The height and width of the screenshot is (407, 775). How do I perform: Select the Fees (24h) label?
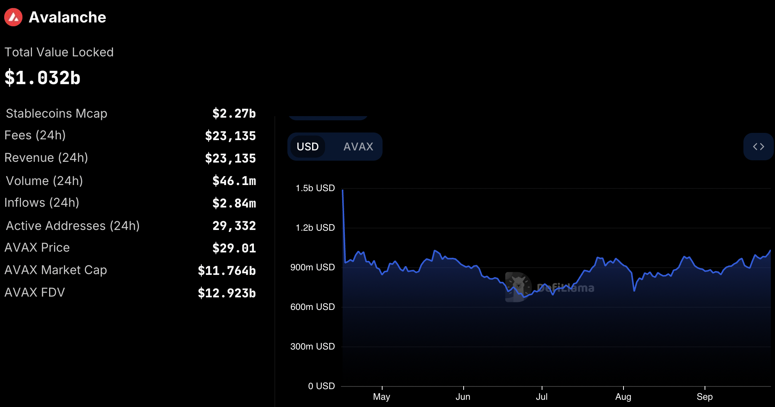coord(35,135)
